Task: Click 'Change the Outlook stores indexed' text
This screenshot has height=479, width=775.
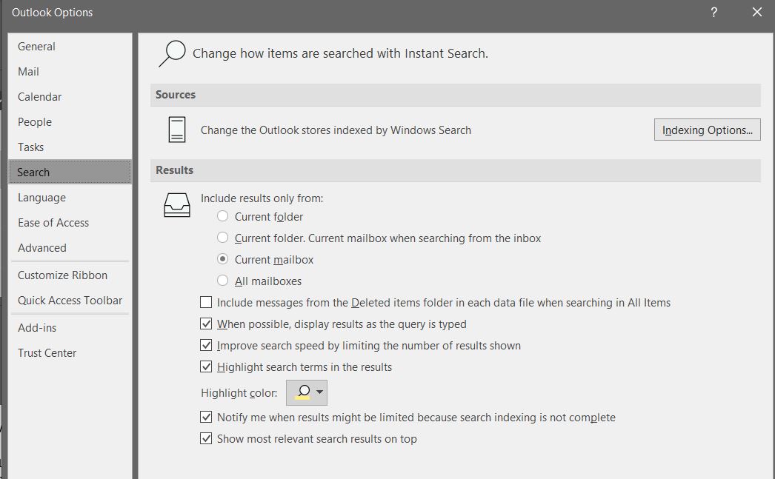Action: click(336, 130)
